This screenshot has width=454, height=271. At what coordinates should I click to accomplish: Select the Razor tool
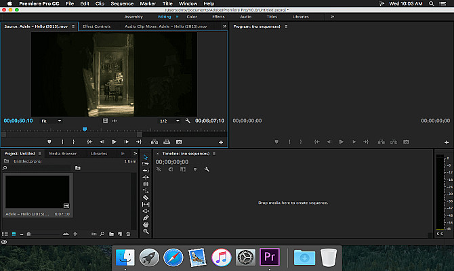pos(146,197)
